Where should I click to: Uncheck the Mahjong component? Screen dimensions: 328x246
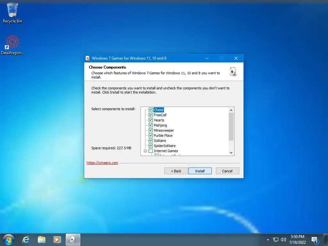tap(151, 125)
